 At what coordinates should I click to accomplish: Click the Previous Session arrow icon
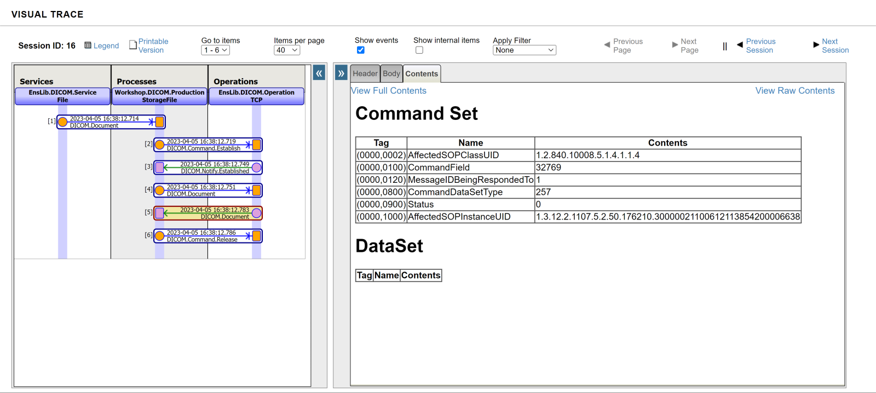coord(740,44)
